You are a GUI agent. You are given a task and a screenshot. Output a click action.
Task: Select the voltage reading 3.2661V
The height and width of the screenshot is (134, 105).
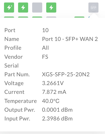pyautogui.click(x=53, y=83)
